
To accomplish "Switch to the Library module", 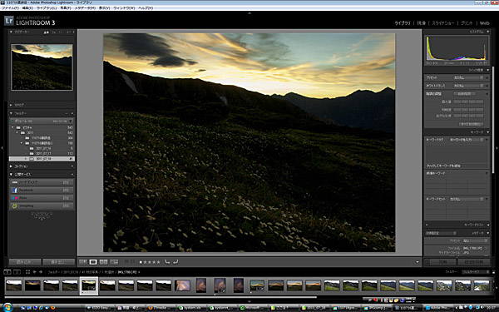I will coord(403,23).
